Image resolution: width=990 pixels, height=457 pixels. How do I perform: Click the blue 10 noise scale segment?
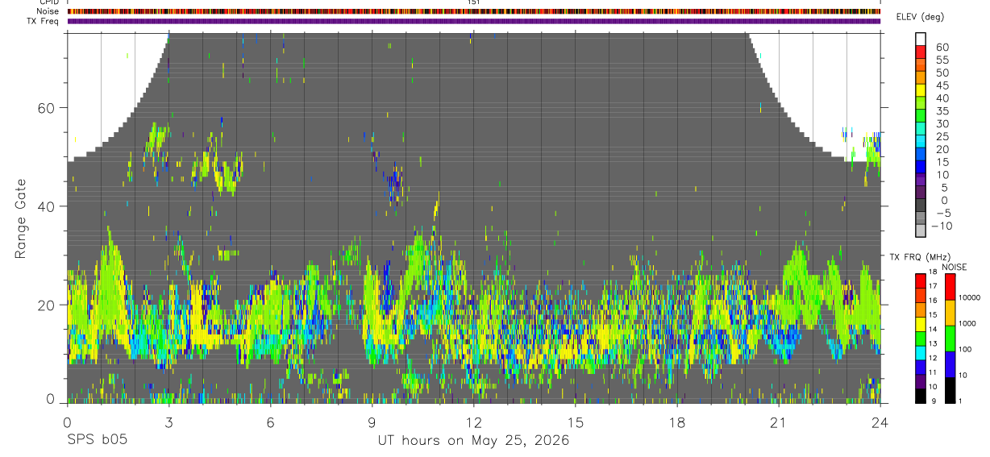950,364
